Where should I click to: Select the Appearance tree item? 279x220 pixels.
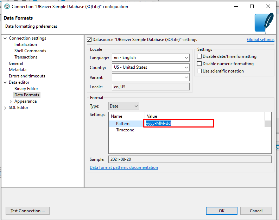pos(25,101)
